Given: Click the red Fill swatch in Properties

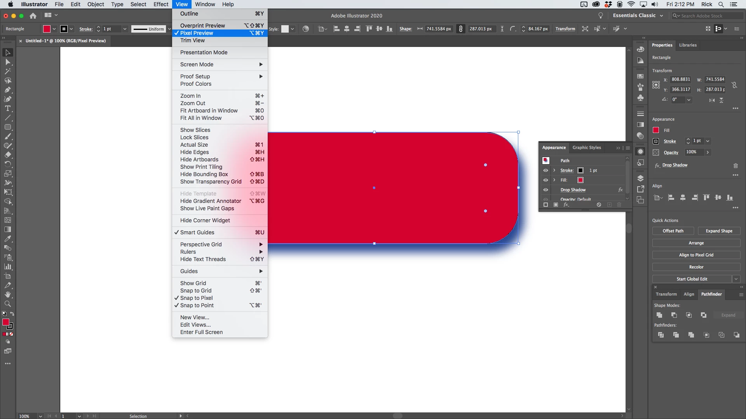Looking at the screenshot, I should tap(656, 130).
